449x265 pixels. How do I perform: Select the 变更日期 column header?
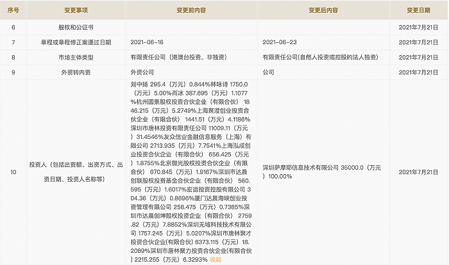pyautogui.click(x=418, y=10)
